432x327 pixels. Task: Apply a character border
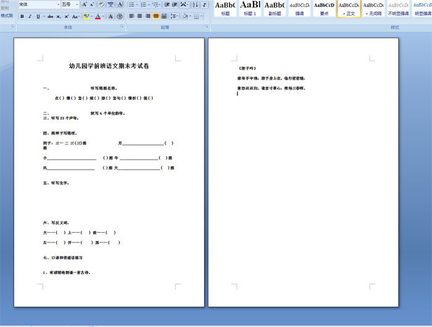120,4
